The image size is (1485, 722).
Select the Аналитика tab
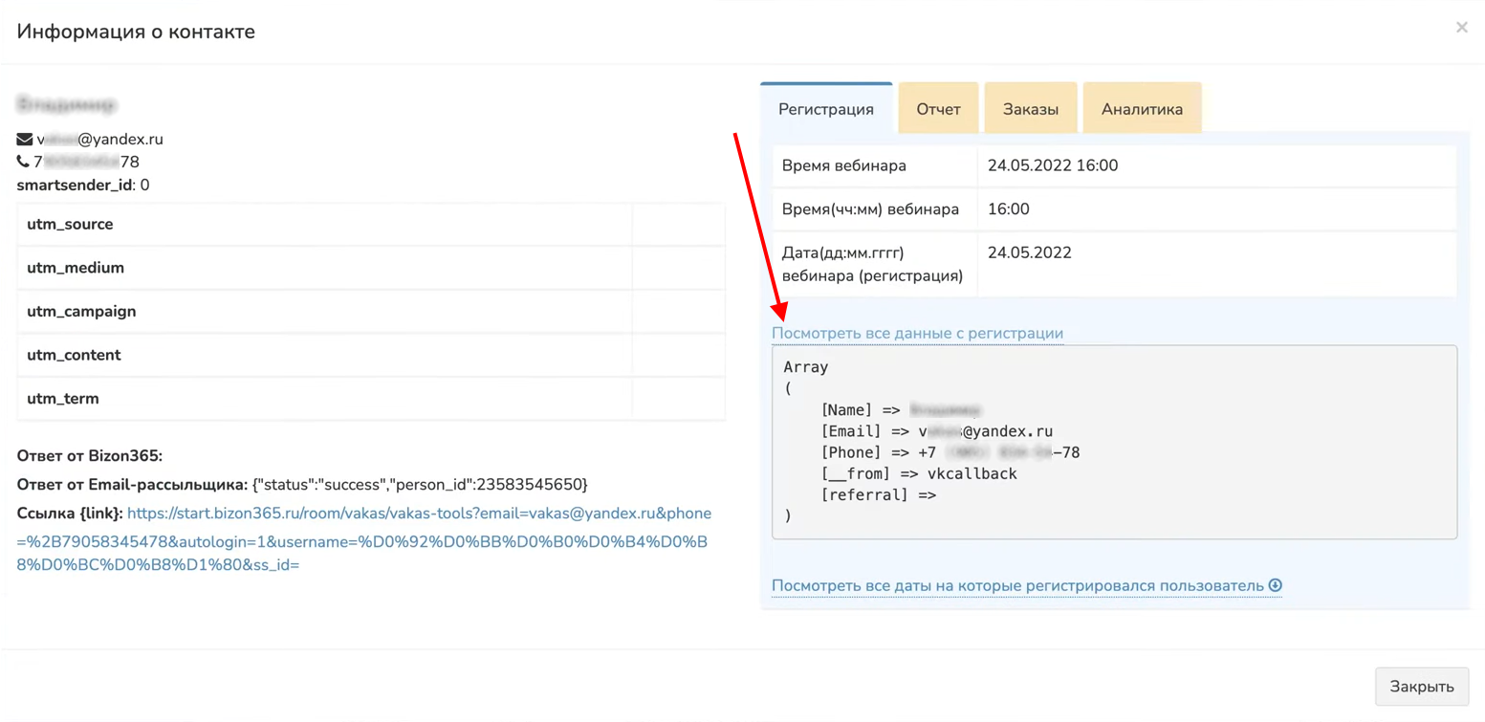click(1142, 109)
